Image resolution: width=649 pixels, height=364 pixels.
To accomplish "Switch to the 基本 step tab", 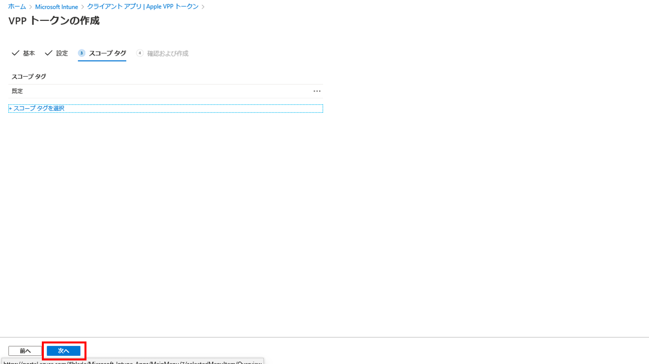I will click(x=29, y=53).
